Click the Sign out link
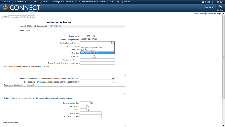 219,2
